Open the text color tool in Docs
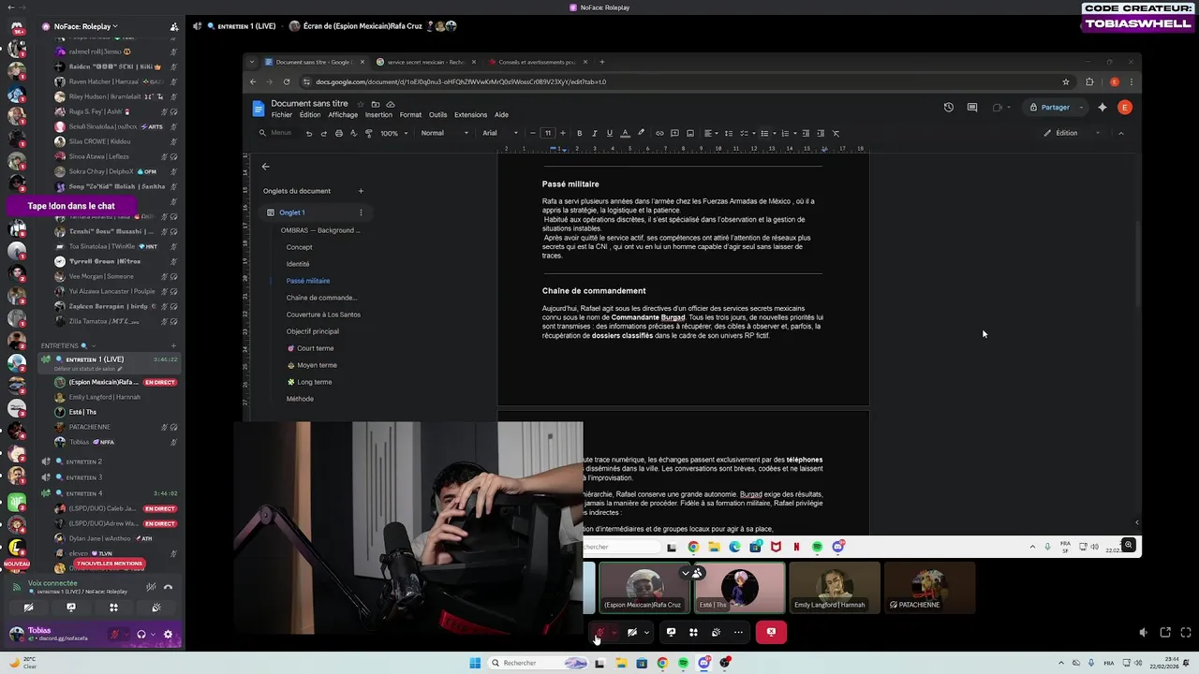 [x=625, y=133]
